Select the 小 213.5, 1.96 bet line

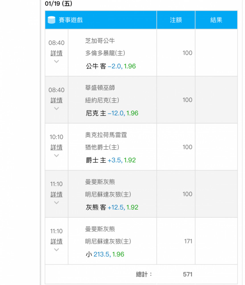[105, 254]
